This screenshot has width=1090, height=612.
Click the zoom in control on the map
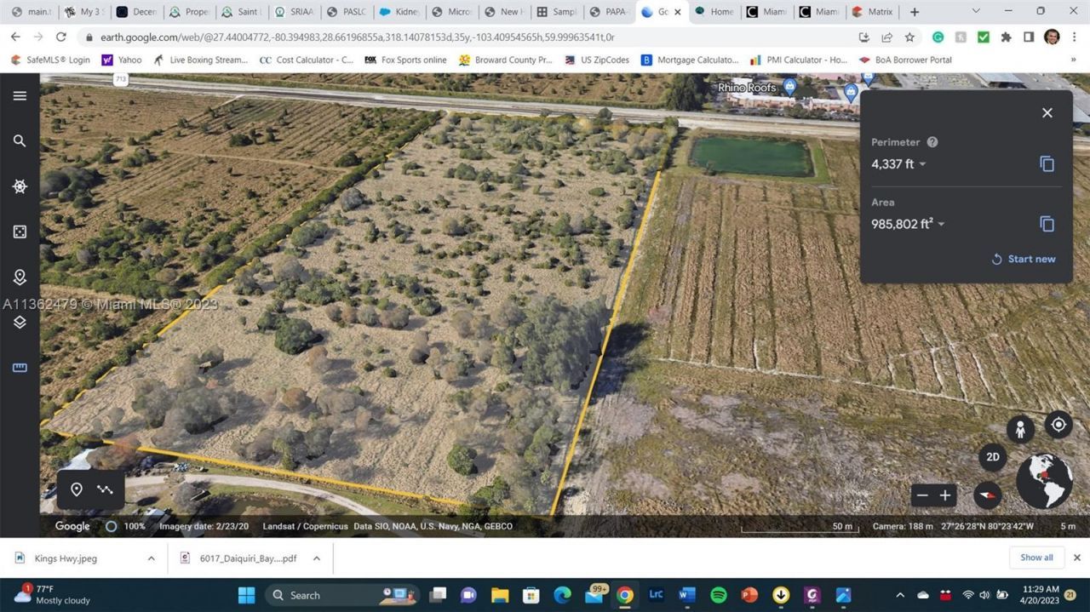click(945, 495)
